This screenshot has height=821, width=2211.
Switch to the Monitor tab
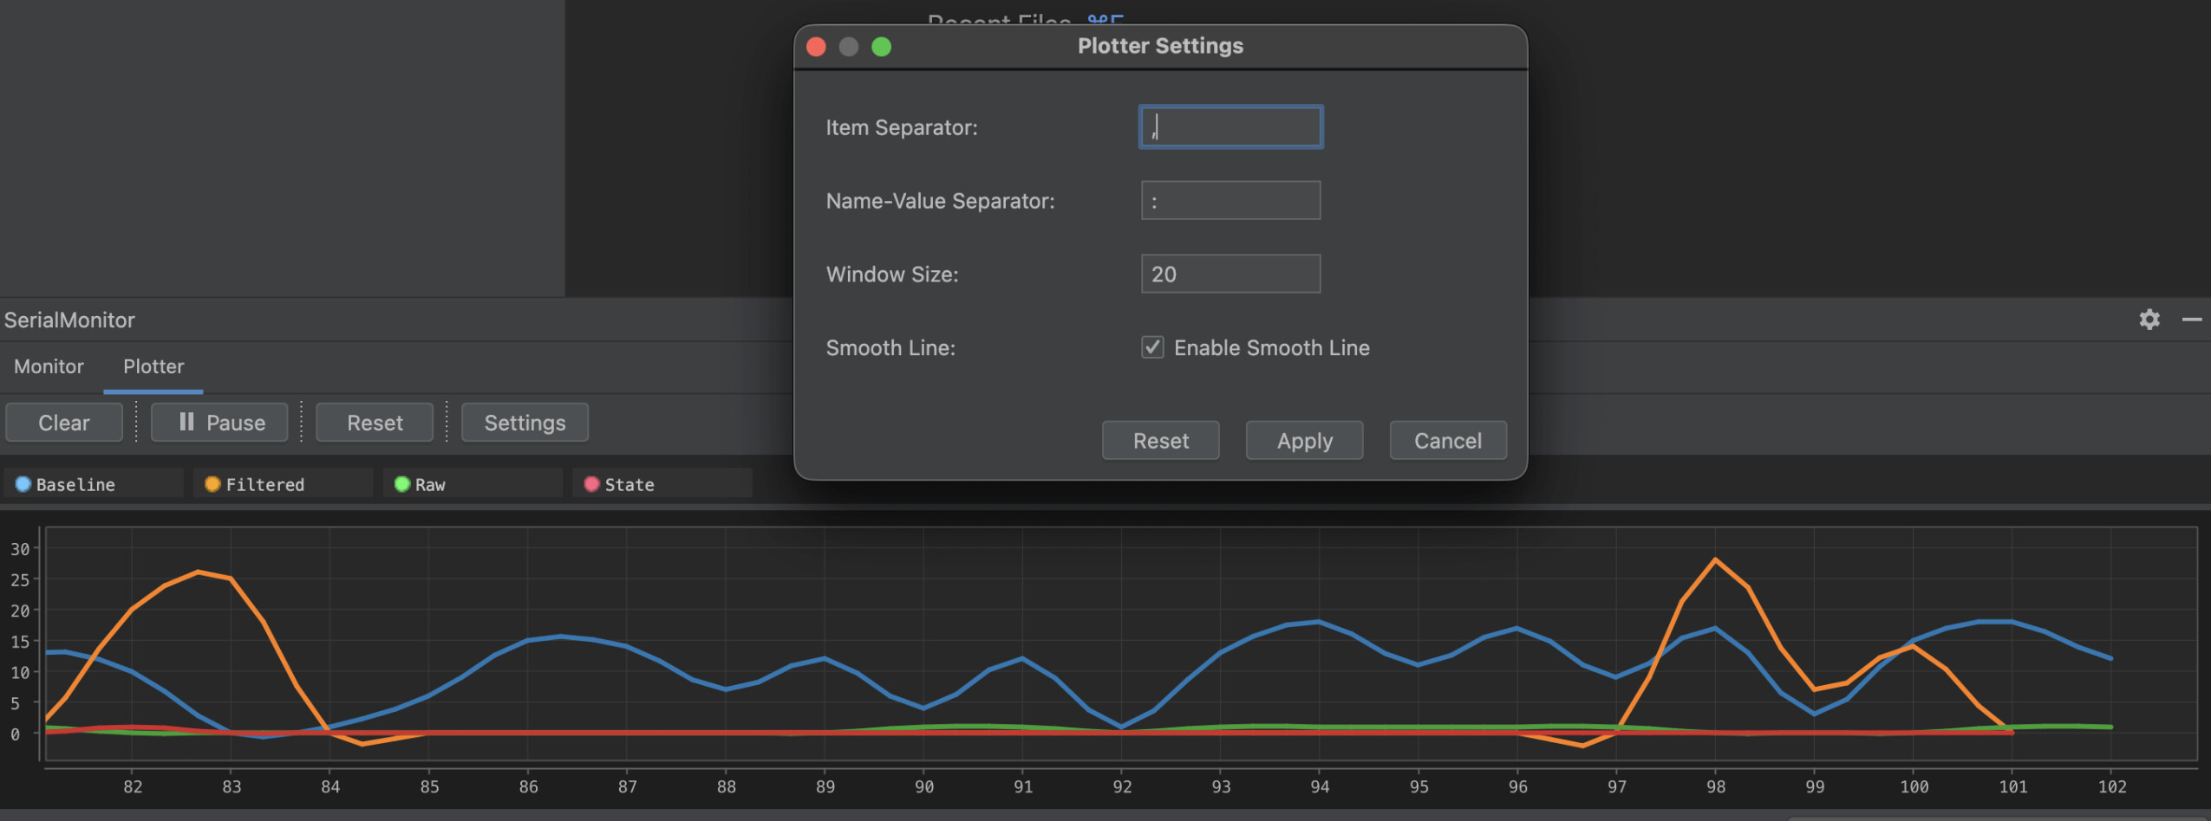(49, 366)
